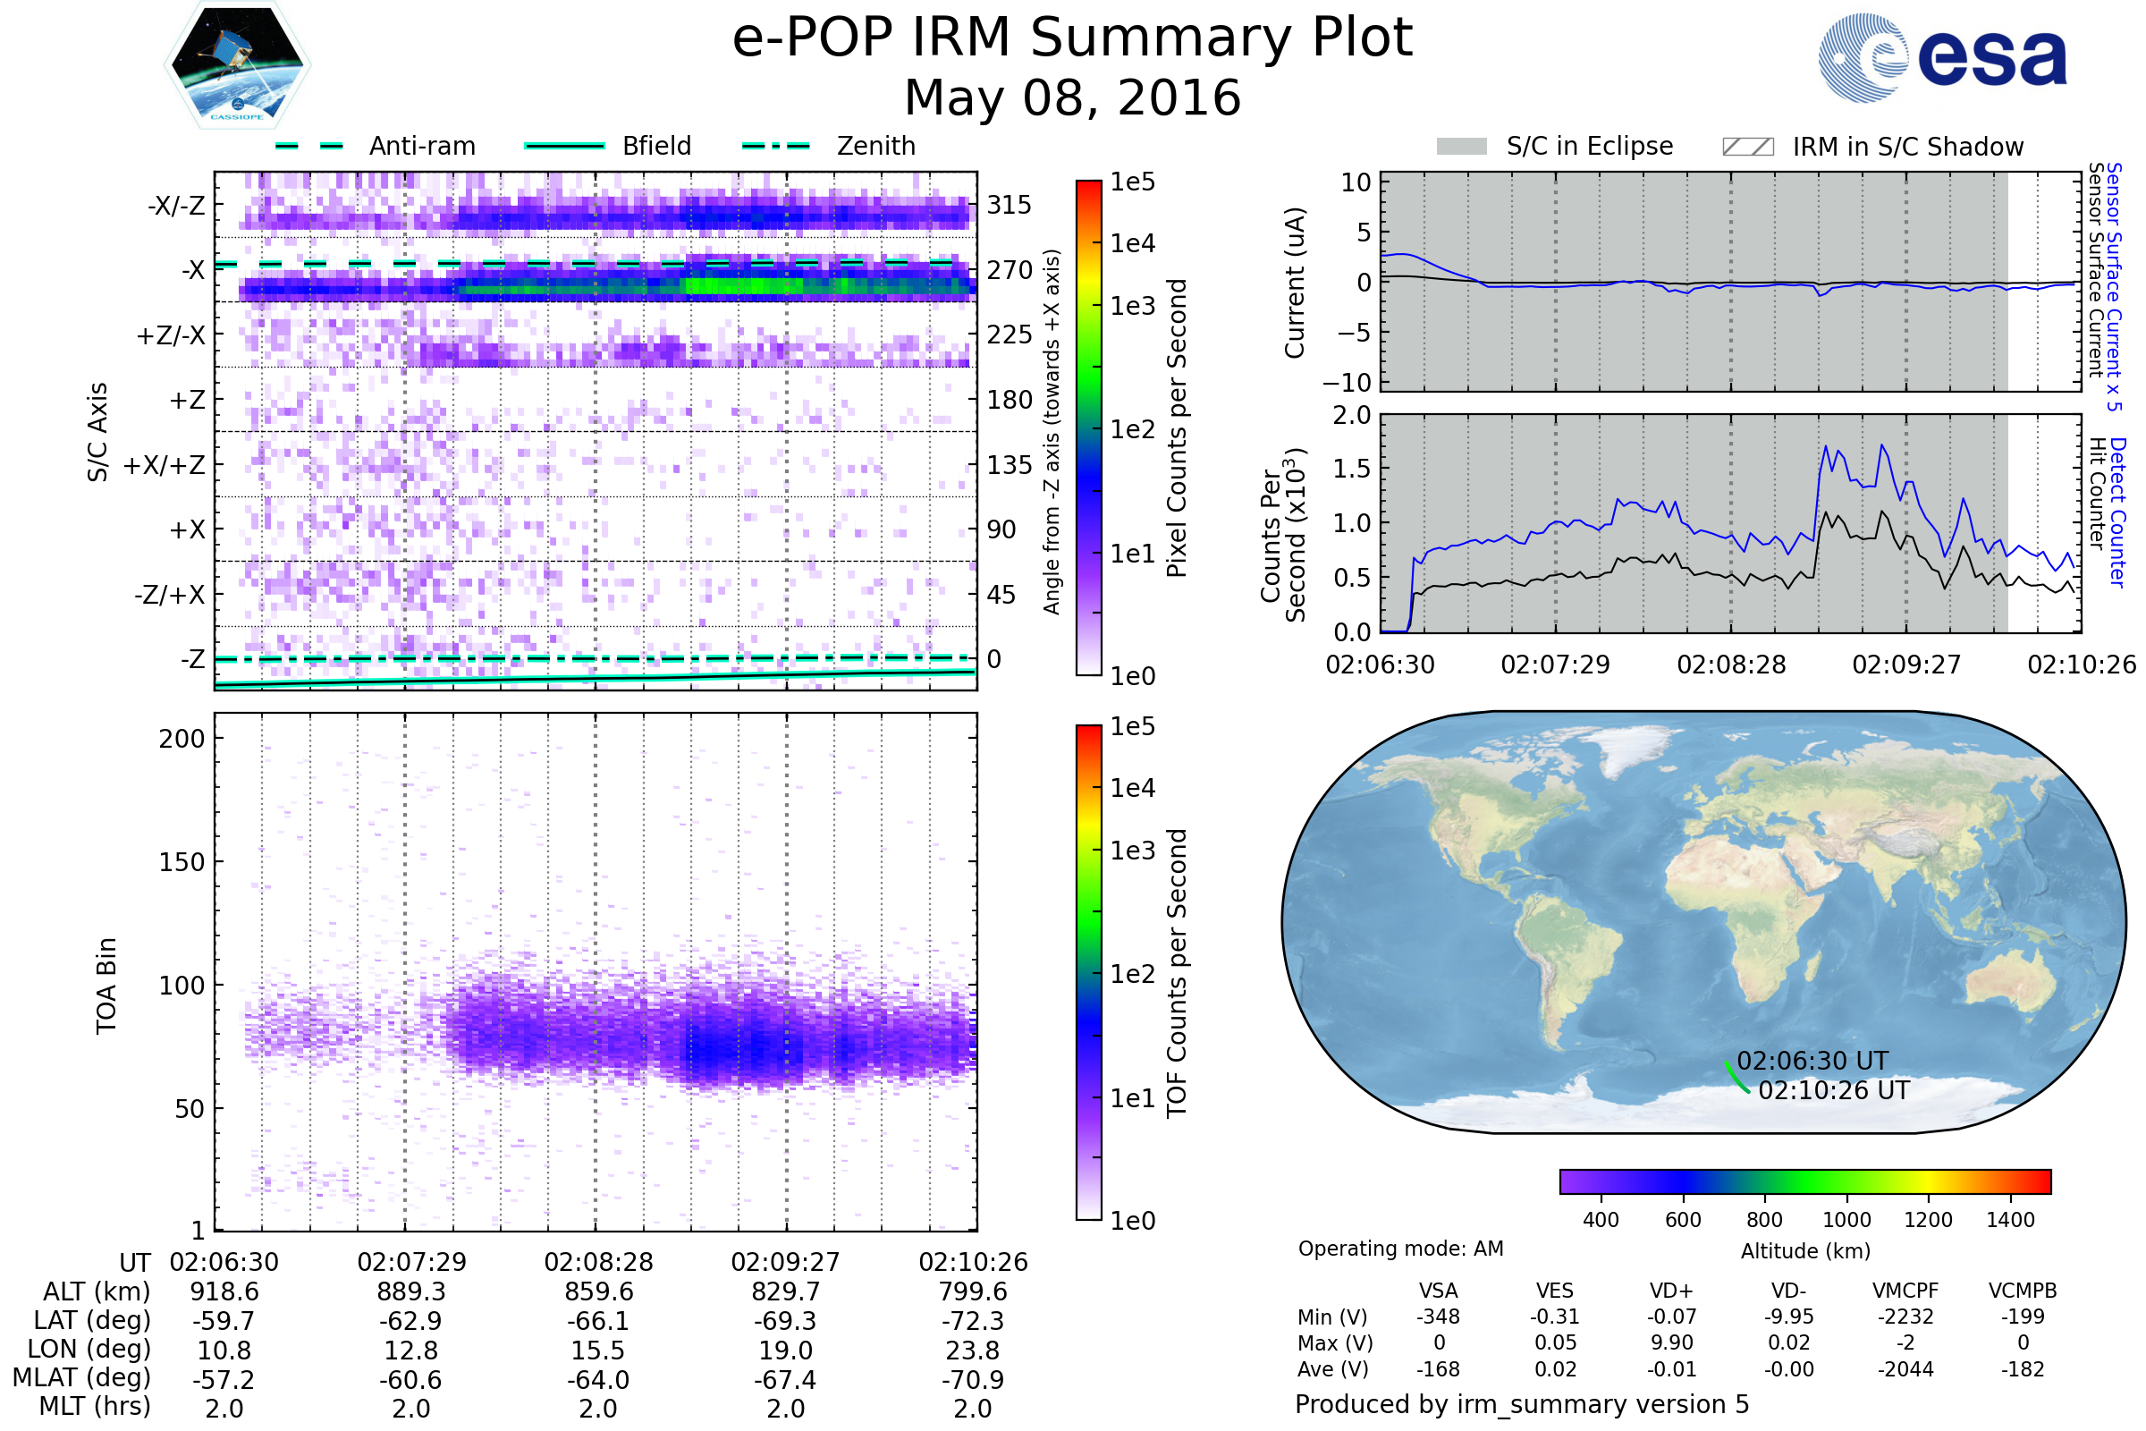Click the Operating mode: AM text
The width and height of the screenshot is (2146, 1431).
click(1400, 1249)
